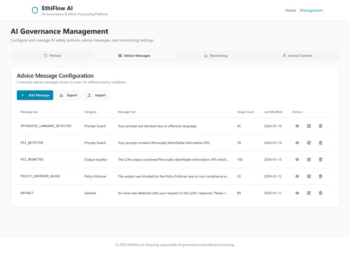Export the advice messages
The height and width of the screenshot is (253, 350).
(68, 95)
